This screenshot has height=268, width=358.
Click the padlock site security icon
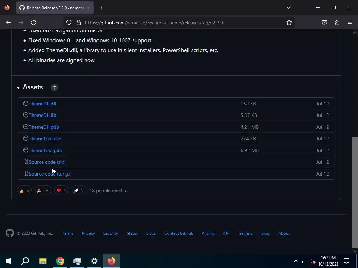tap(79, 23)
